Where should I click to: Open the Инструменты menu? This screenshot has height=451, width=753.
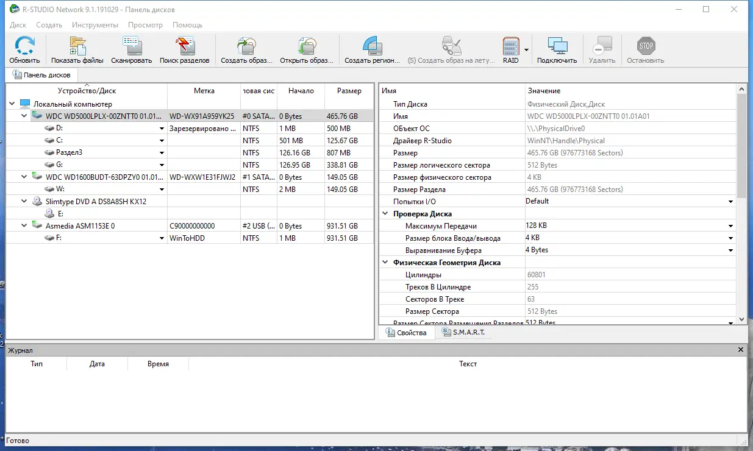point(95,25)
